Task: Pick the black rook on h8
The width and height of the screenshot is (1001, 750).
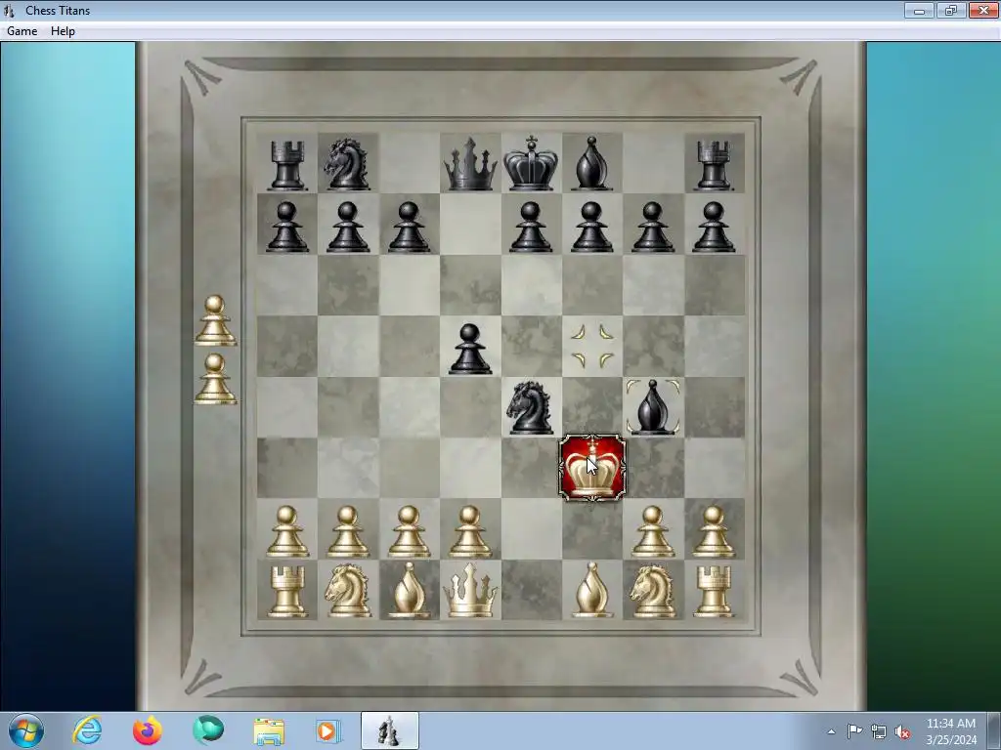Action: 713,165
